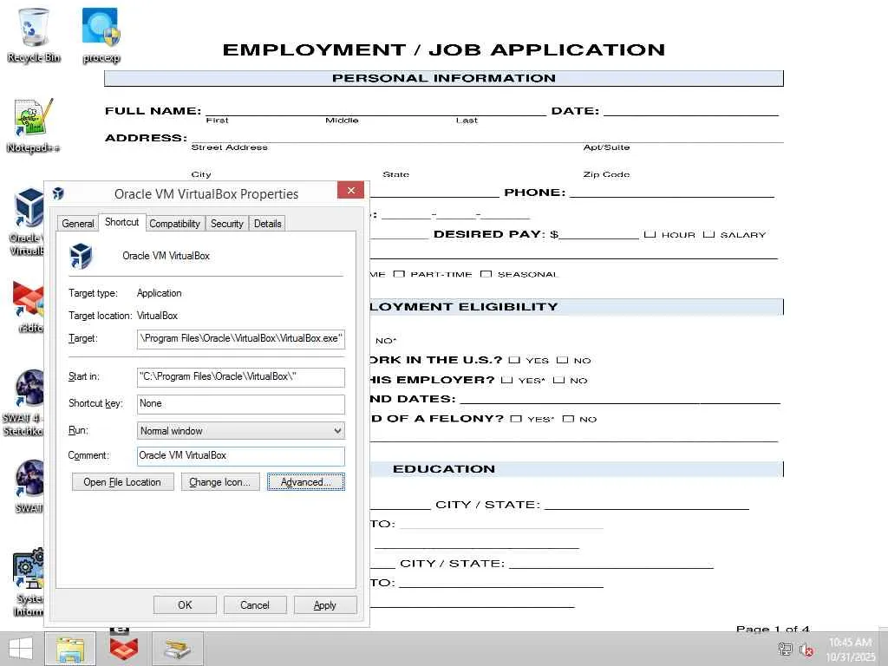Select the System Information desktop shortcut

29,582
